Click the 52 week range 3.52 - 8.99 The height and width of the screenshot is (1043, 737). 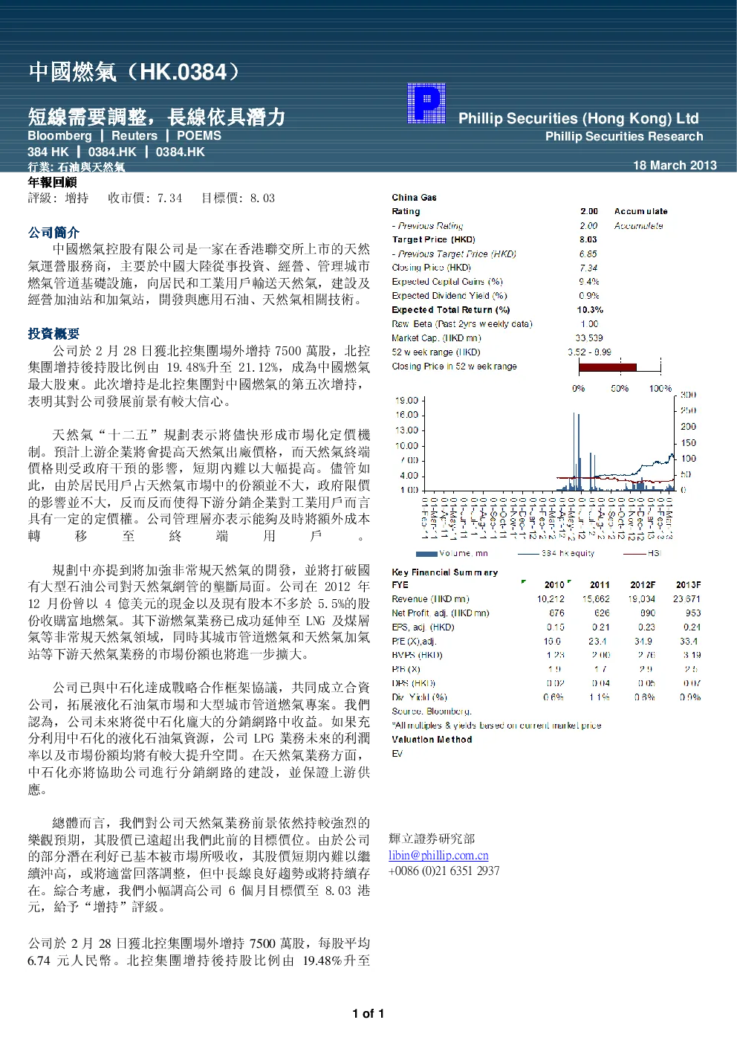(x=589, y=352)
